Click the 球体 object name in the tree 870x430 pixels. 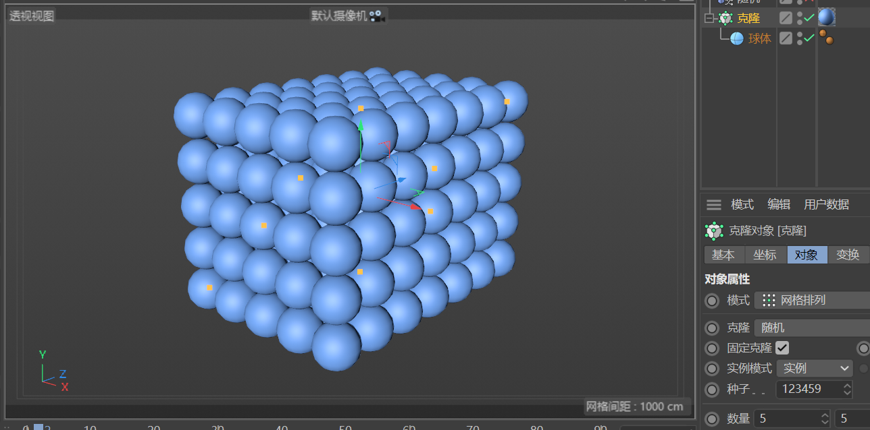(x=760, y=38)
